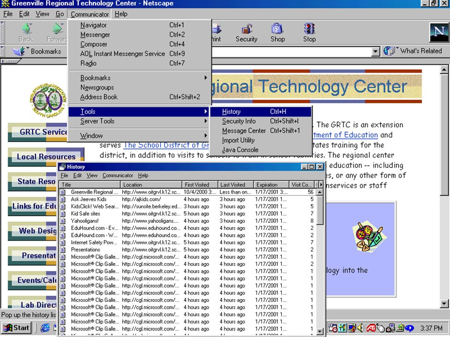Sort History by the Expiration column header

tap(271, 184)
